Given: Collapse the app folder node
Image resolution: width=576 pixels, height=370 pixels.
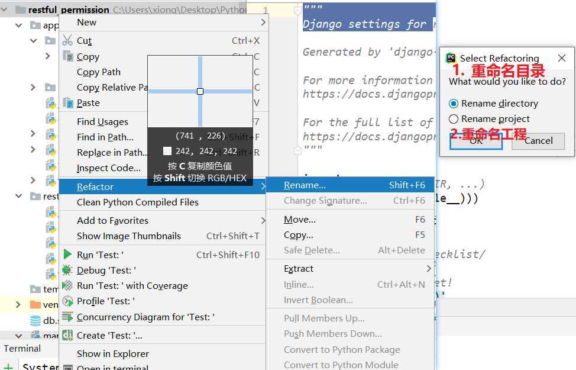Looking at the screenshot, I should (18, 25).
